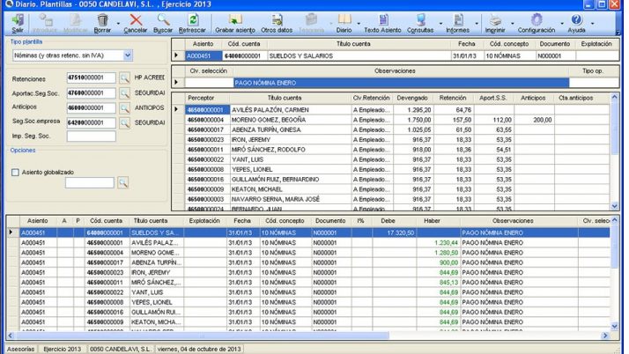Viewport: 629px width, 354px height.
Task: Select perceptor row MORENO GOMEZ, BEGOÑA
Action: point(397,120)
